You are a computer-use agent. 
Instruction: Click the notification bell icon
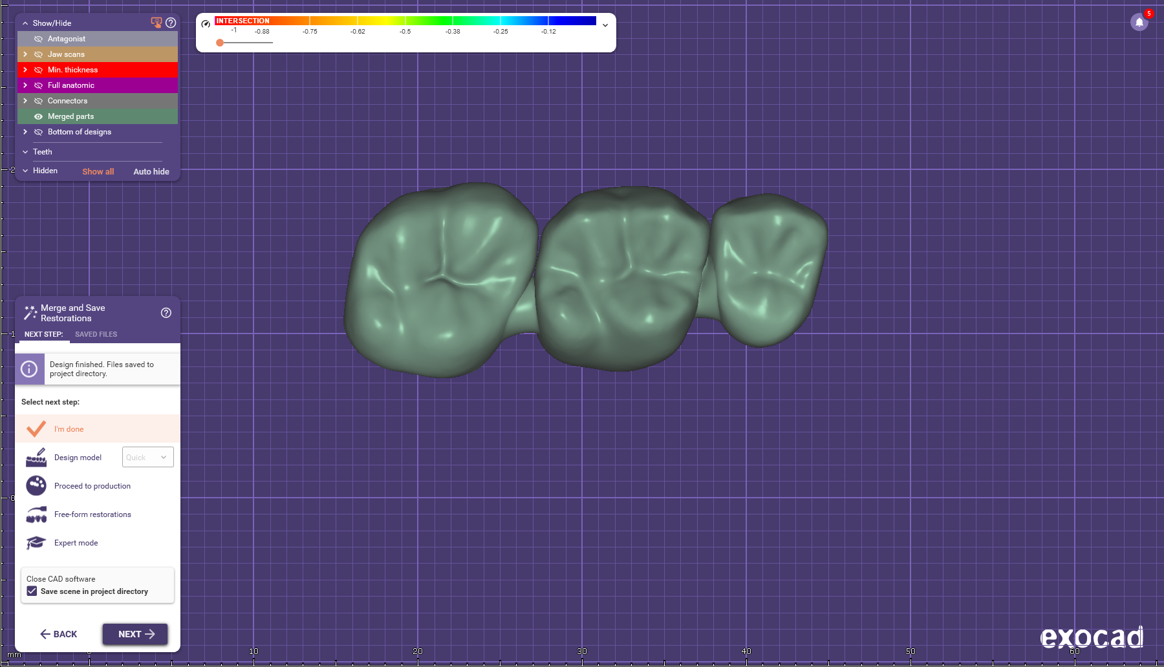(x=1139, y=22)
